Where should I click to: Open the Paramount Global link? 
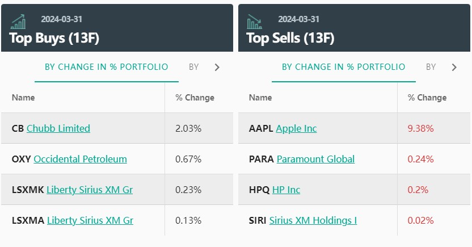[315, 159]
